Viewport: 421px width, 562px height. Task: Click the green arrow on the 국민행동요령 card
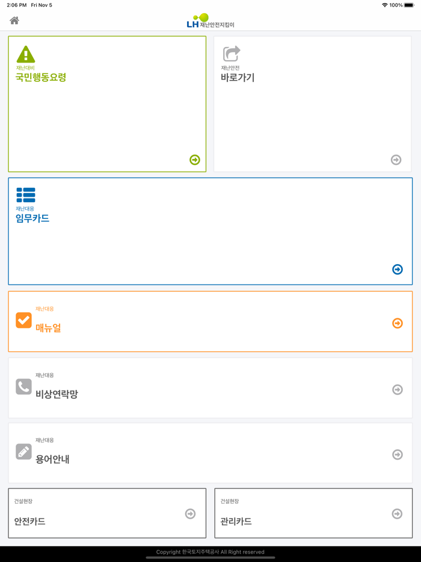pyautogui.click(x=194, y=159)
